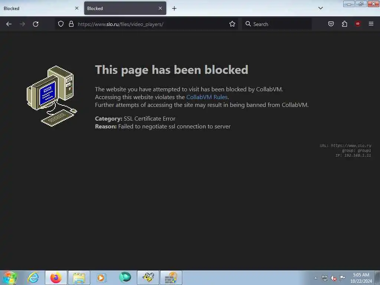This screenshot has height=285, width=380.
Task: Click the Search box in the toolbar
Action: 277,24
